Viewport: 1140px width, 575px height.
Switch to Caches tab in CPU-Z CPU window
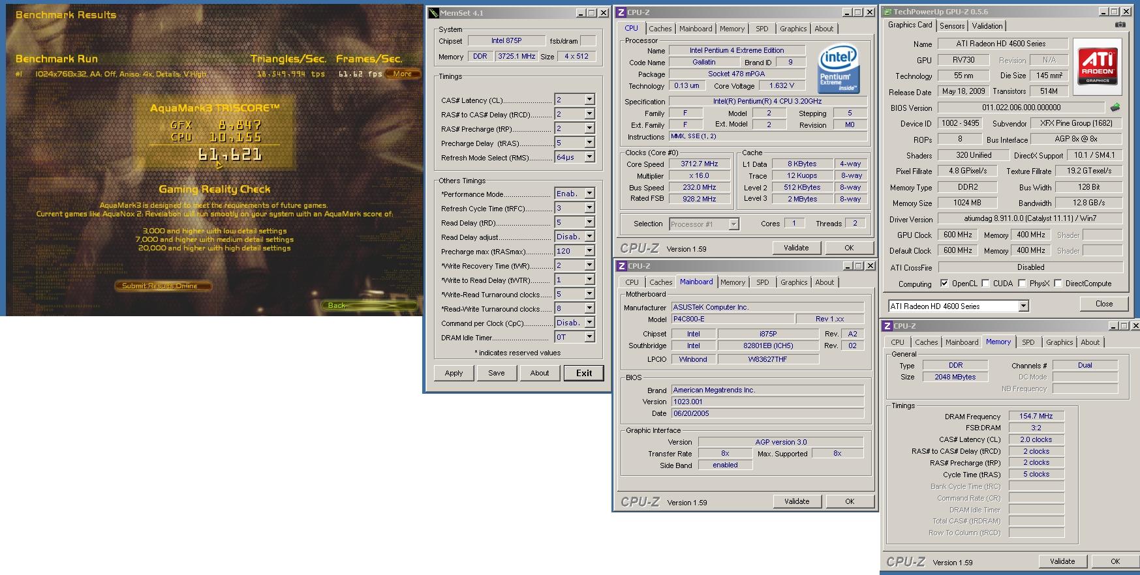(x=660, y=29)
